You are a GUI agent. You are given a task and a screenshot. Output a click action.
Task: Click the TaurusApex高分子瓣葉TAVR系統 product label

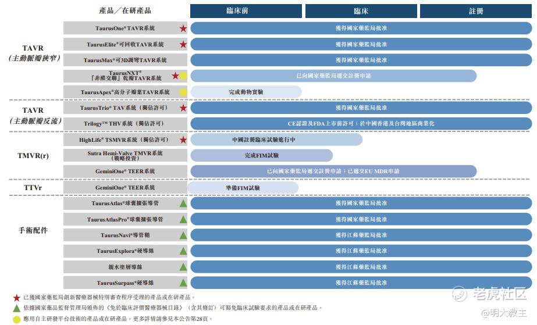[x=125, y=92]
